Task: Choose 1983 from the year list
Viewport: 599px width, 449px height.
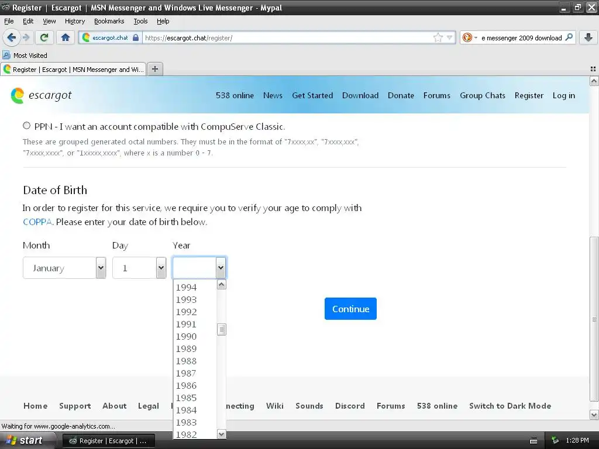Action: tap(195, 422)
